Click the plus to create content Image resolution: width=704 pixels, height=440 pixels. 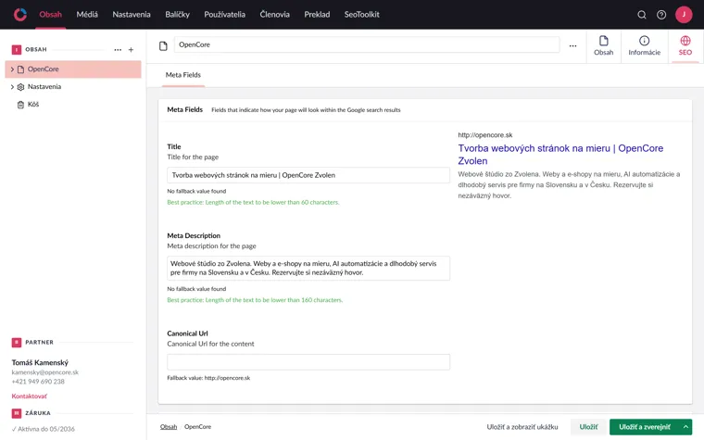point(132,50)
